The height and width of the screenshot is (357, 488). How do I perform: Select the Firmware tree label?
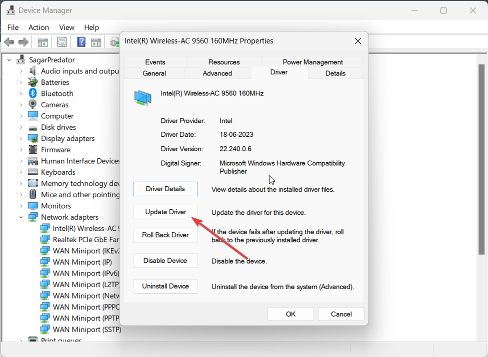click(55, 150)
